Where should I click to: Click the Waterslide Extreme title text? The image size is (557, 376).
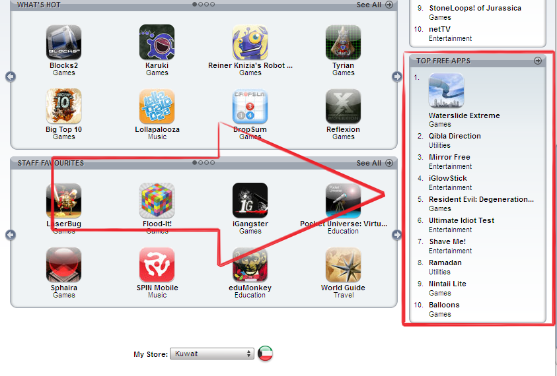tap(464, 115)
